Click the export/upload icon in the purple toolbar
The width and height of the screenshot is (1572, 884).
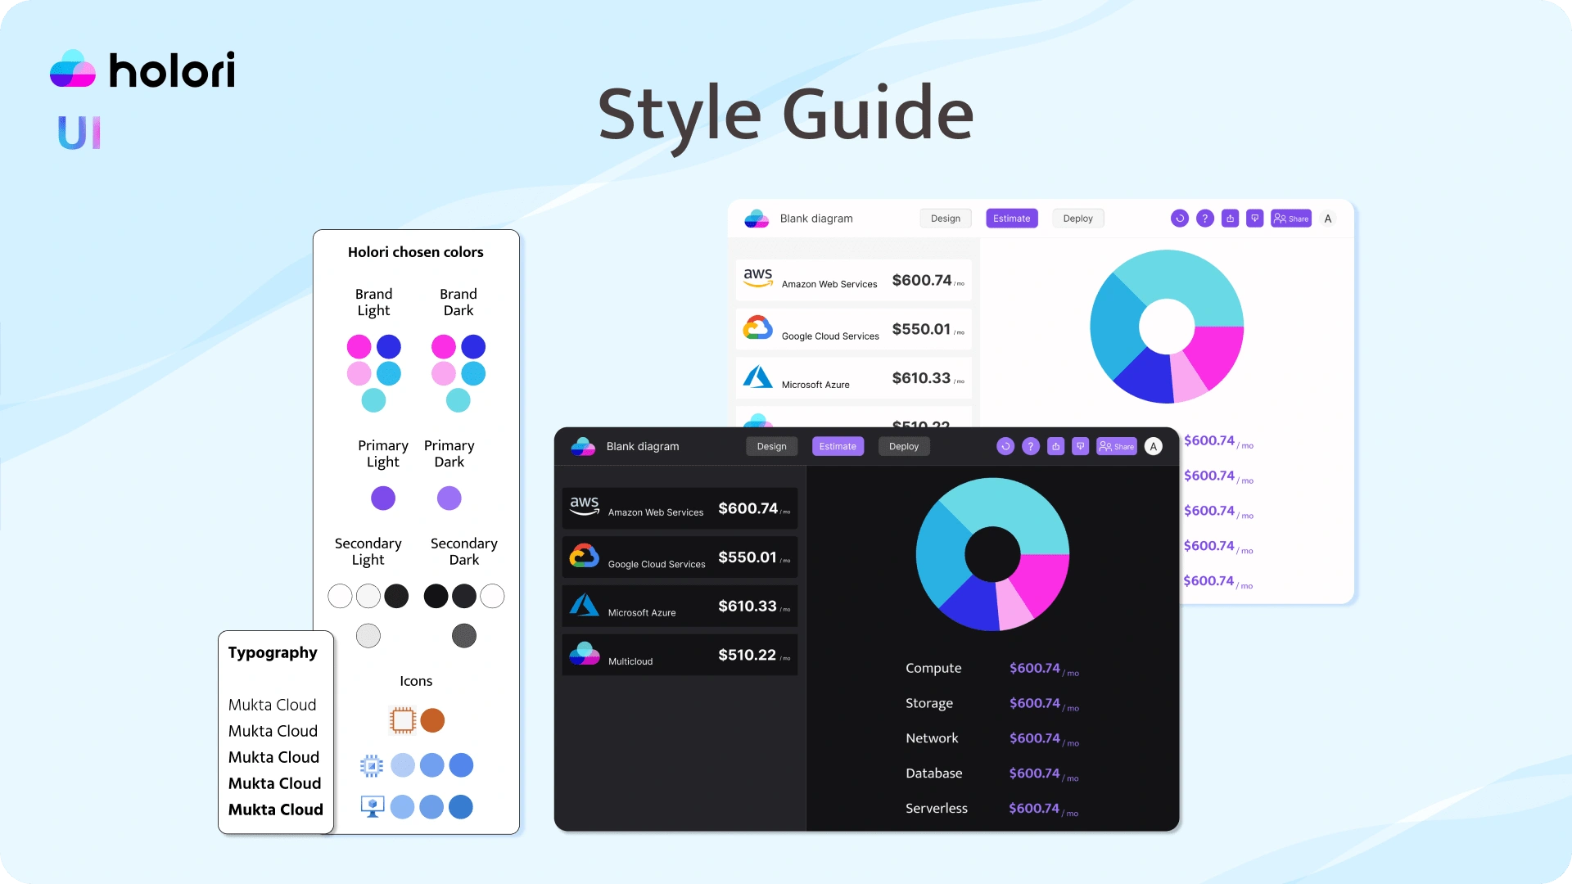(1055, 446)
